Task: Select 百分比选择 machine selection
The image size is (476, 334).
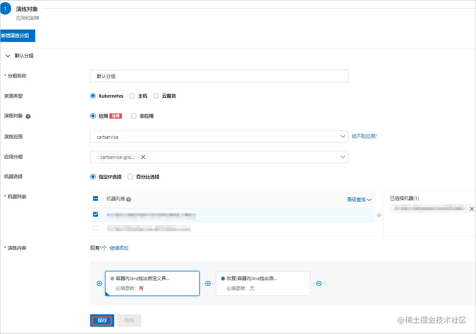Action: pos(130,177)
